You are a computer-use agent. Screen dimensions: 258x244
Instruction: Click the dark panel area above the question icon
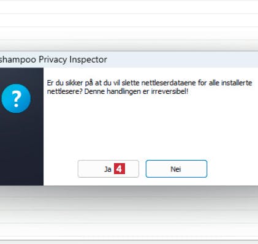click(x=21, y=75)
